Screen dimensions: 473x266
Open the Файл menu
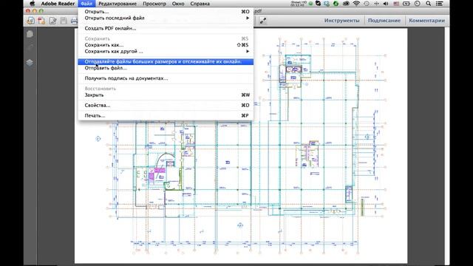[86, 4]
